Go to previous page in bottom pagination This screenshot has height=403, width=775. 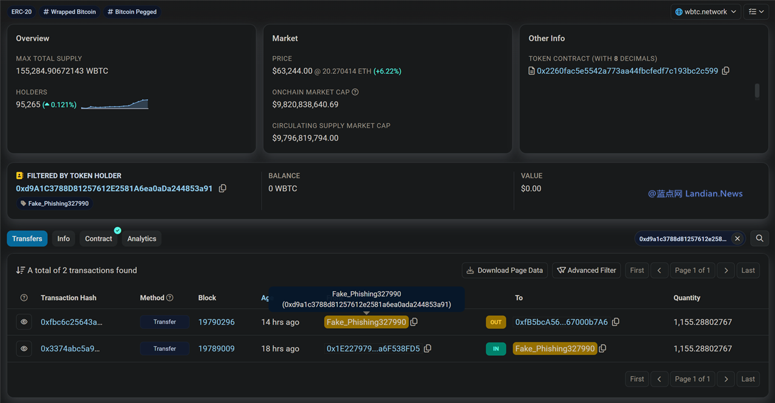[x=659, y=379]
